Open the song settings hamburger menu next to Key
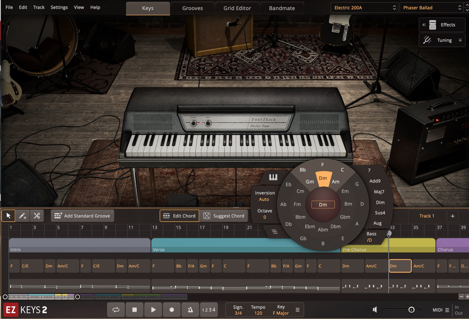The width and height of the screenshot is (469, 319). [297, 309]
